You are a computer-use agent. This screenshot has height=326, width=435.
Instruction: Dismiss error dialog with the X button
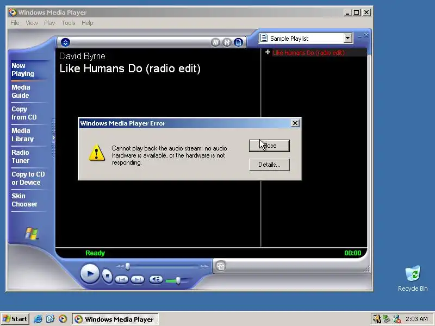click(295, 123)
